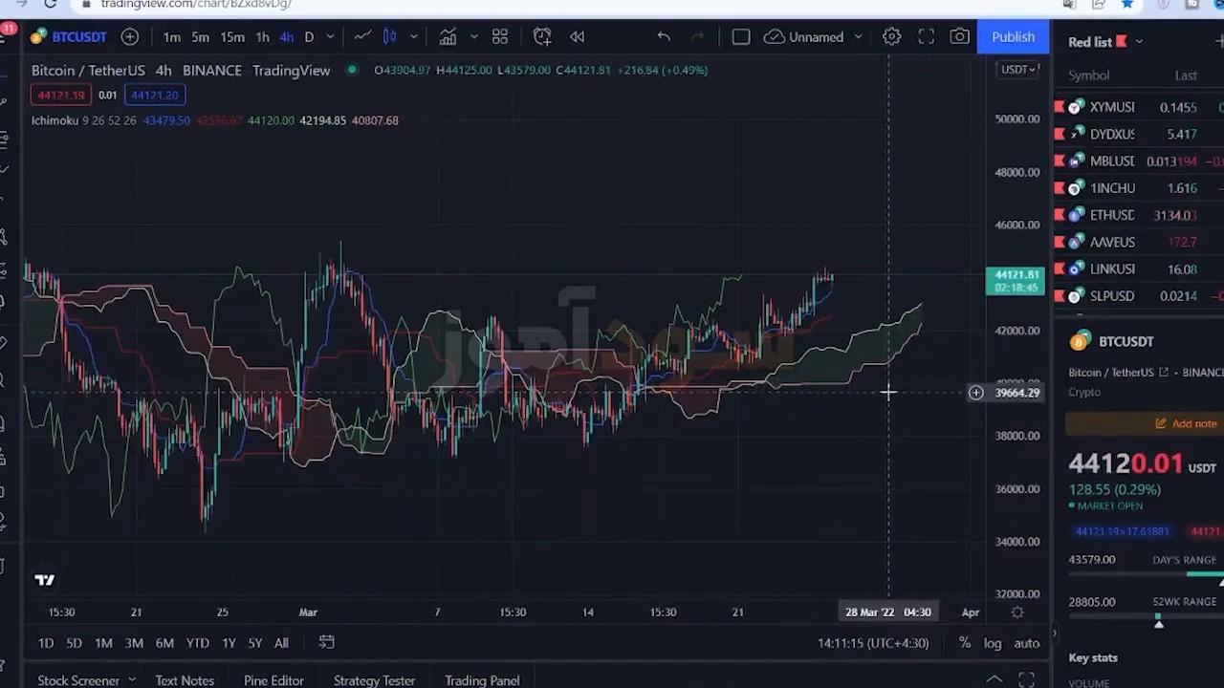1224x688 pixels.
Task: Open chart settings gear icon
Action: click(892, 37)
